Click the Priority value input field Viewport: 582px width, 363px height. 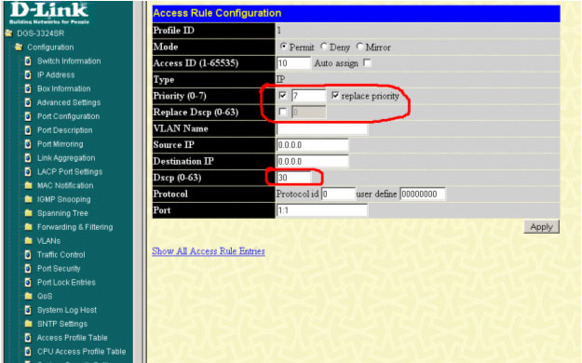pyautogui.click(x=308, y=96)
